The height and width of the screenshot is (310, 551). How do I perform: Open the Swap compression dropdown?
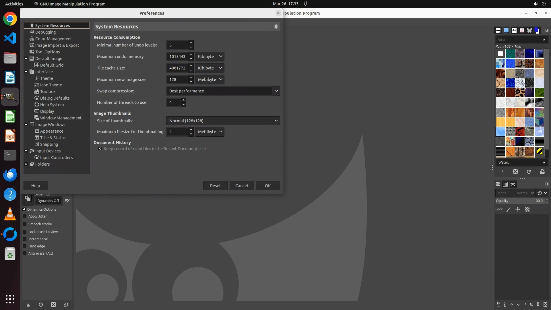pos(223,91)
